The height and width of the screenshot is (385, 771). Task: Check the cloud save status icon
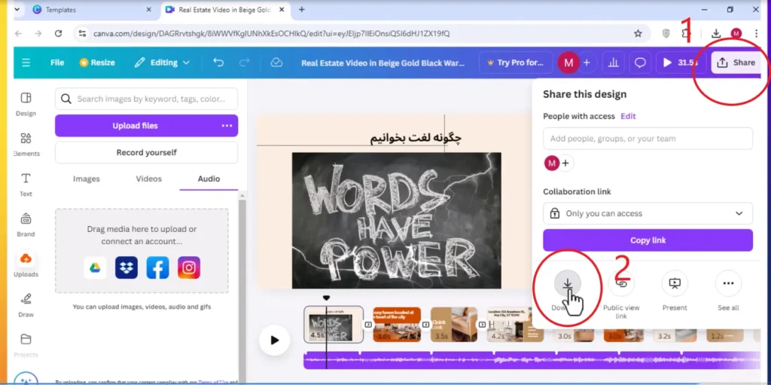[x=277, y=63]
